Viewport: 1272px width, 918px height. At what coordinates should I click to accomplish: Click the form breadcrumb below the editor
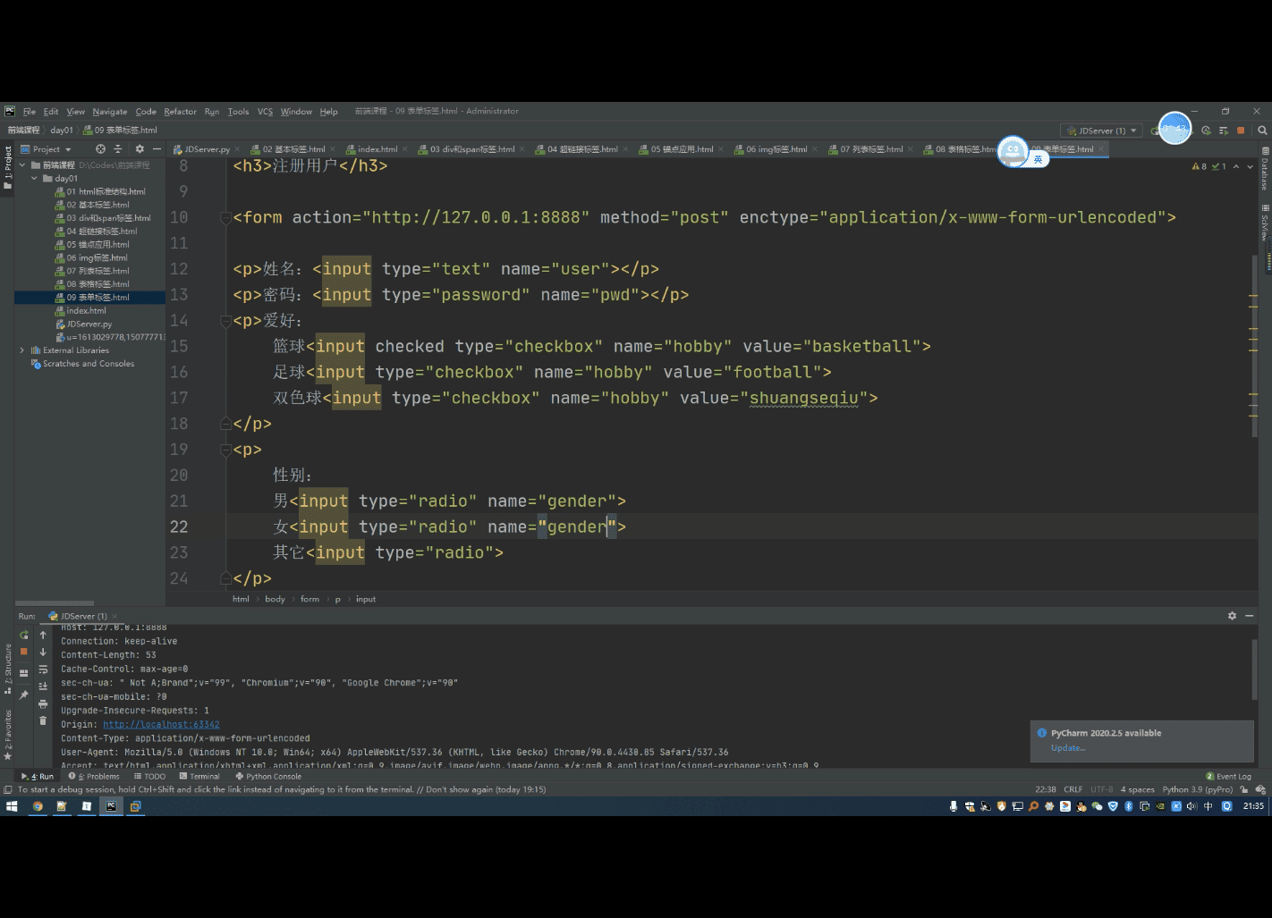click(x=310, y=600)
